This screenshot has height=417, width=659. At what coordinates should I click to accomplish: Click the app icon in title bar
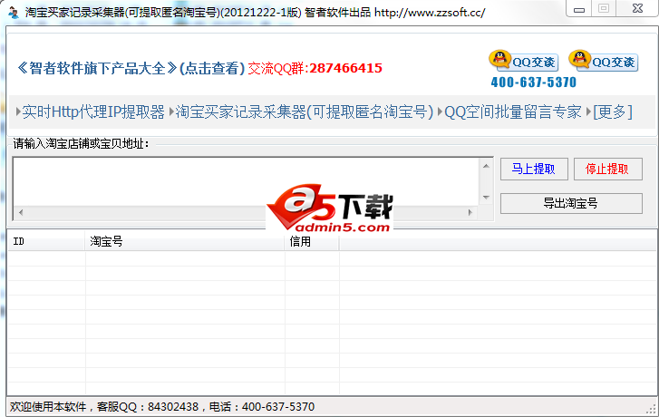coord(14,13)
